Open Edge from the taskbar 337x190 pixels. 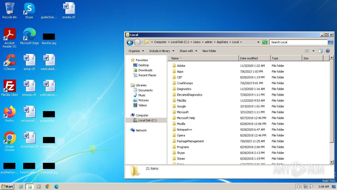click(56, 187)
